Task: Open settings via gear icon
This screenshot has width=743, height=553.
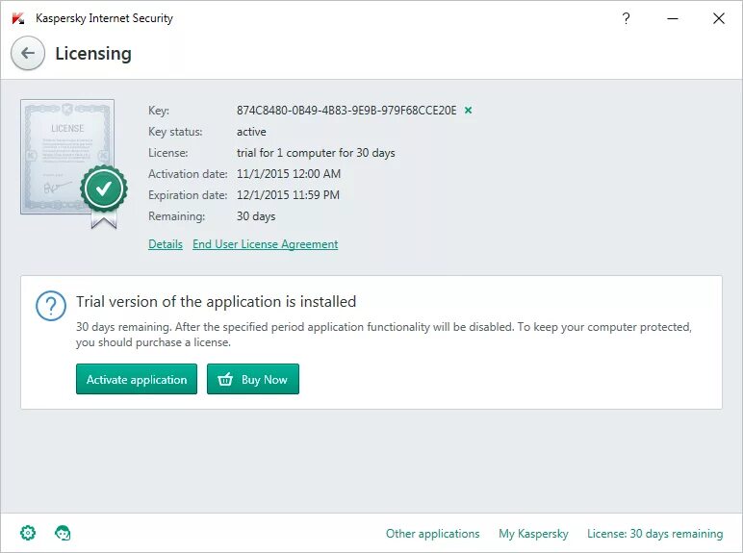Action: [28, 533]
